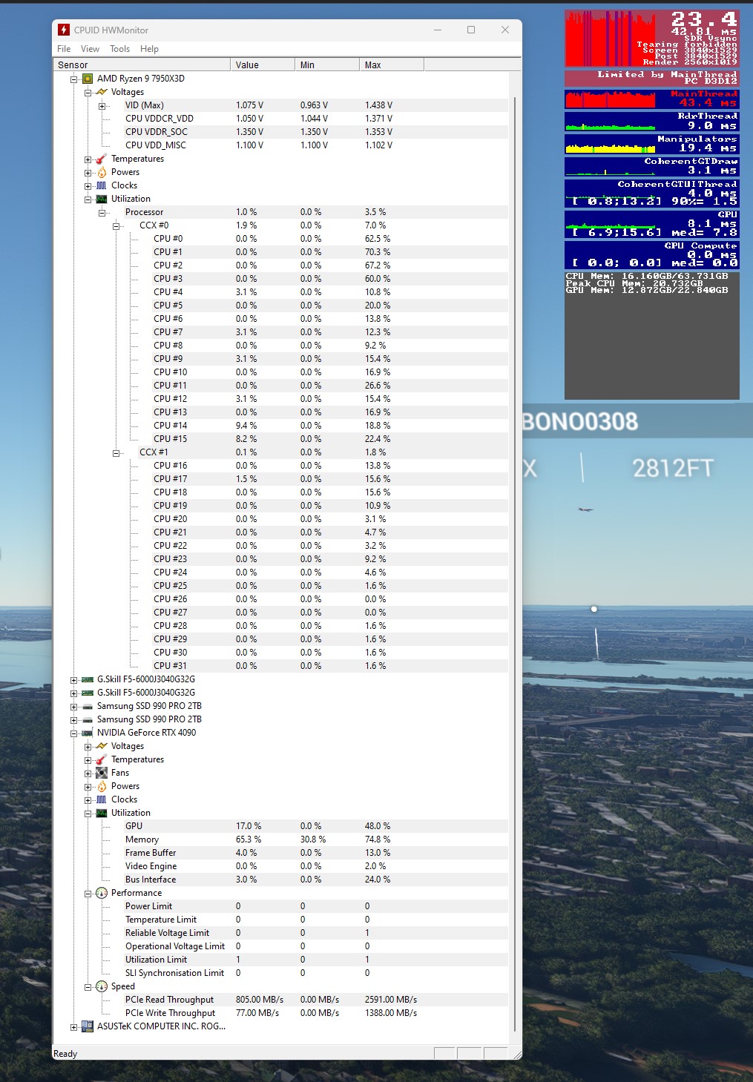Click the second Samsung SSD drive icon
This screenshot has height=1082, width=753.
tap(87, 719)
